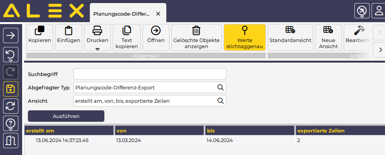
Task: Click the undo arrow in sidebar
Action: click(x=11, y=54)
